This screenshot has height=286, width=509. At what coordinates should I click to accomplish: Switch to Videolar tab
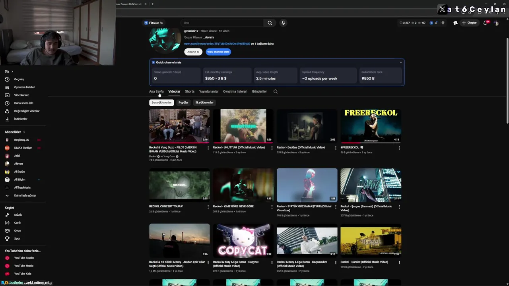174,91
